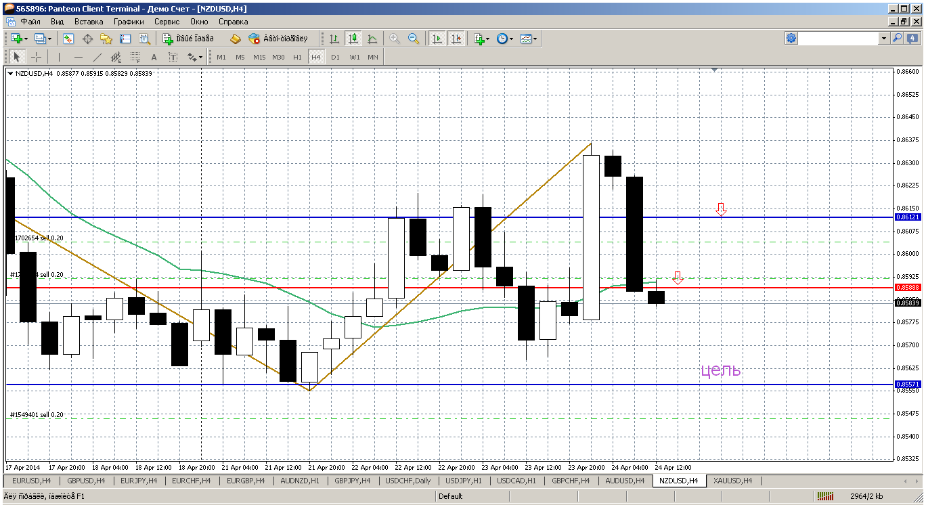Activate the standard cursor arrow
This screenshot has height=505, width=926.
18,58
